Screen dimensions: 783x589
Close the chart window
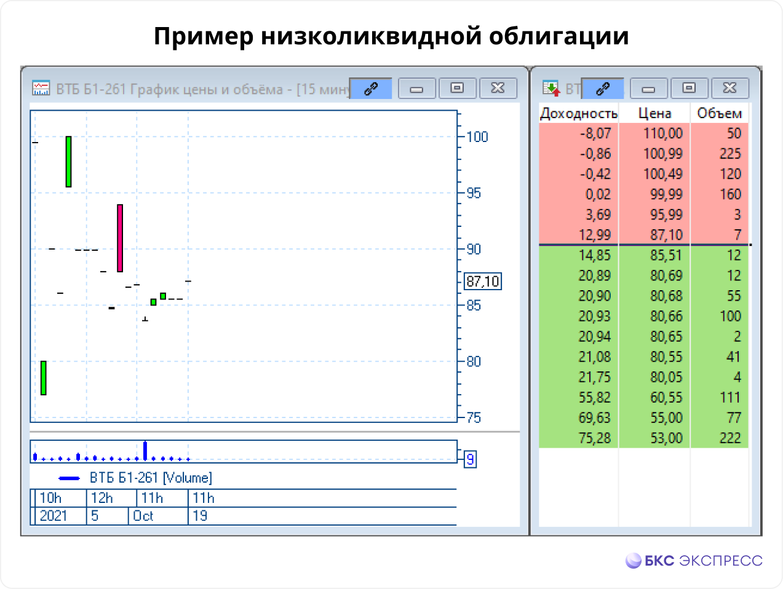(498, 89)
